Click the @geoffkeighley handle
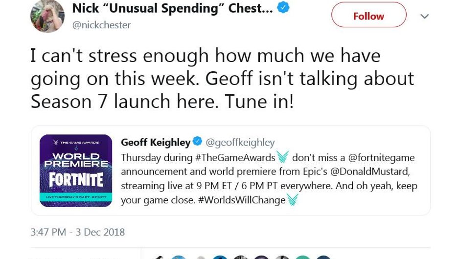This screenshot has width=460, height=259. (x=240, y=142)
